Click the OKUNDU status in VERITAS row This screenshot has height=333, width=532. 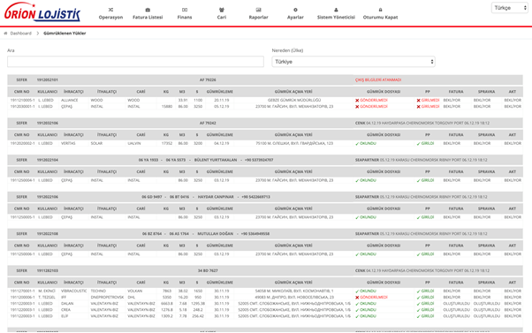point(366,143)
